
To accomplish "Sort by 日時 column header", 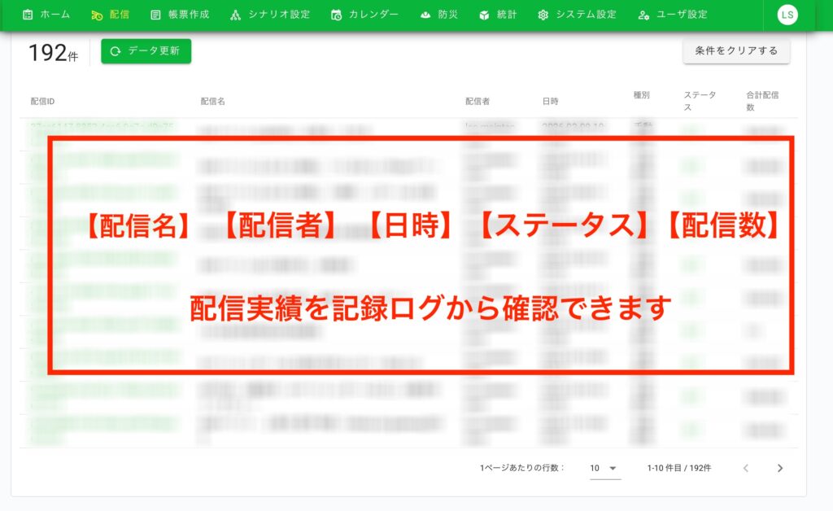I will [551, 102].
